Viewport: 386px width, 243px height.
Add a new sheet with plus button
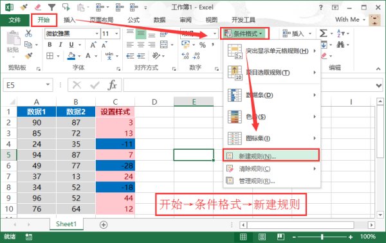(x=104, y=224)
